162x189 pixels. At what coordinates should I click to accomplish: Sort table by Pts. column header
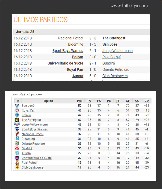coord(80,101)
